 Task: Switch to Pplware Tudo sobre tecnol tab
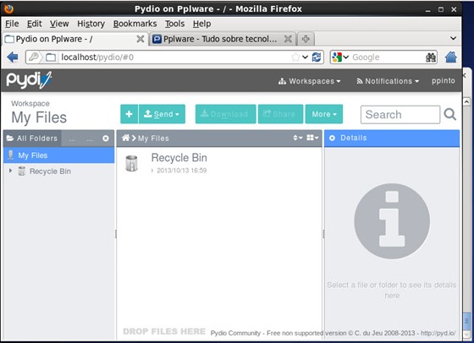tap(220, 39)
